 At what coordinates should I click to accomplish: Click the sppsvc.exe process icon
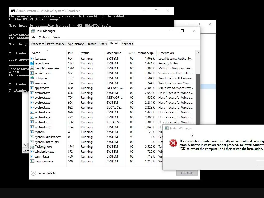coord(32,88)
